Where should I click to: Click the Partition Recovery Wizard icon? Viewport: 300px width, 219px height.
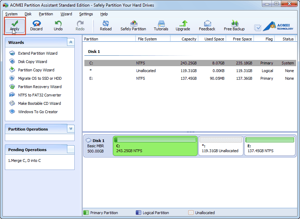point(12,87)
